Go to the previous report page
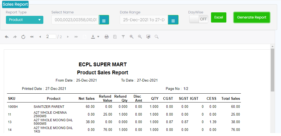This screenshot has width=281, height=136. pyautogui.click(x=40, y=37)
